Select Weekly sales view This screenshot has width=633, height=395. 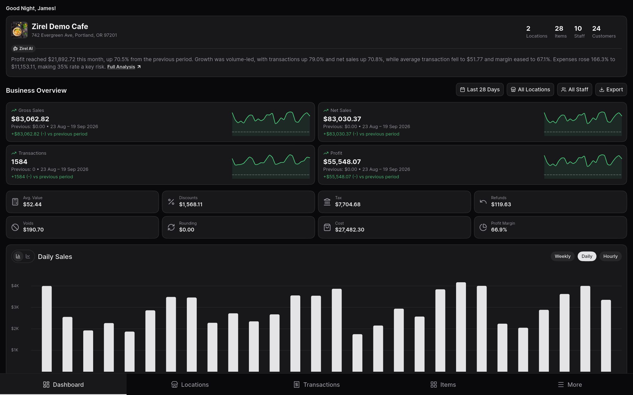click(562, 256)
